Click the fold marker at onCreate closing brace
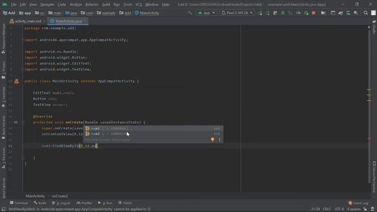Screen dimensions: 377x212 [23, 158]
